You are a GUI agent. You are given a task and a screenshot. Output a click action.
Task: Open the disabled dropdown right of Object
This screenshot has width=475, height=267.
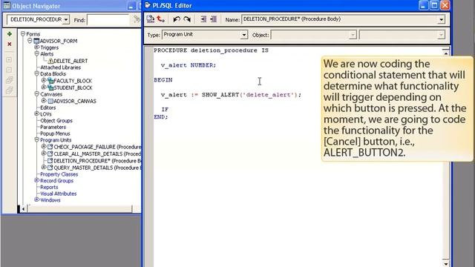[x=441, y=35]
